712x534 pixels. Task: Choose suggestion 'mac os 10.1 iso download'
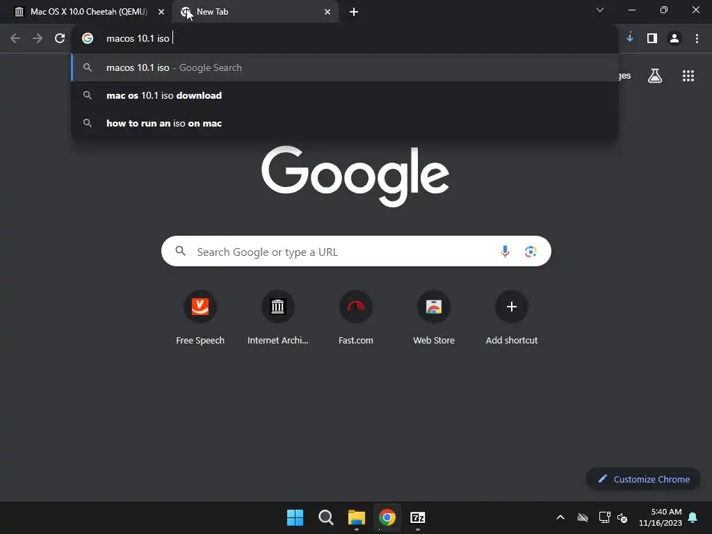[345, 95]
